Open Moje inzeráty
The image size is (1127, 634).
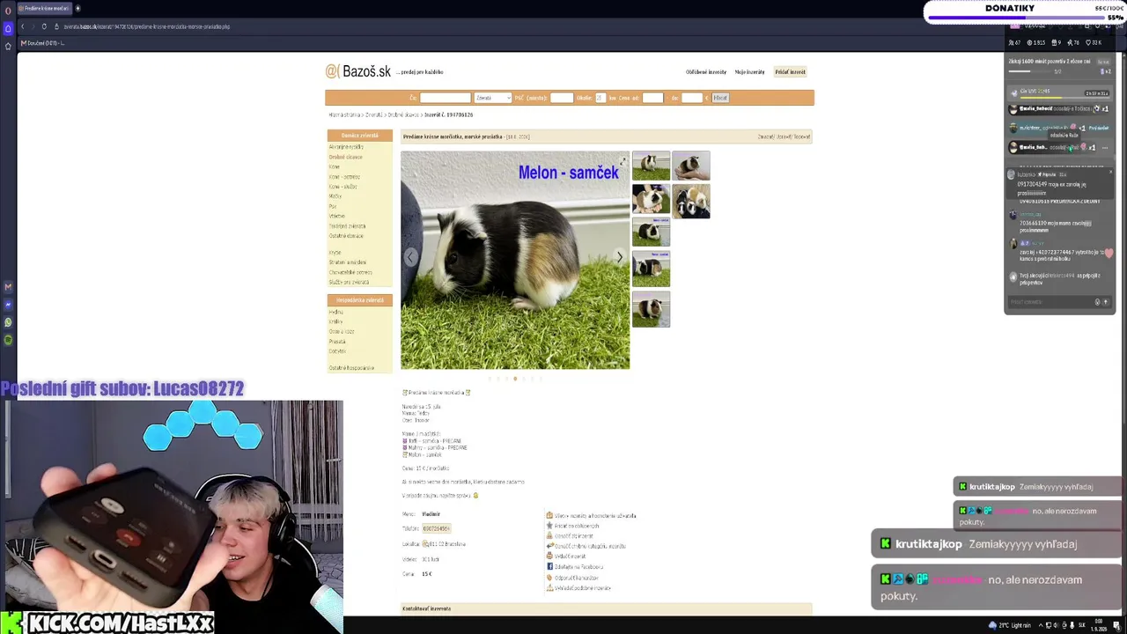[x=749, y=72]
